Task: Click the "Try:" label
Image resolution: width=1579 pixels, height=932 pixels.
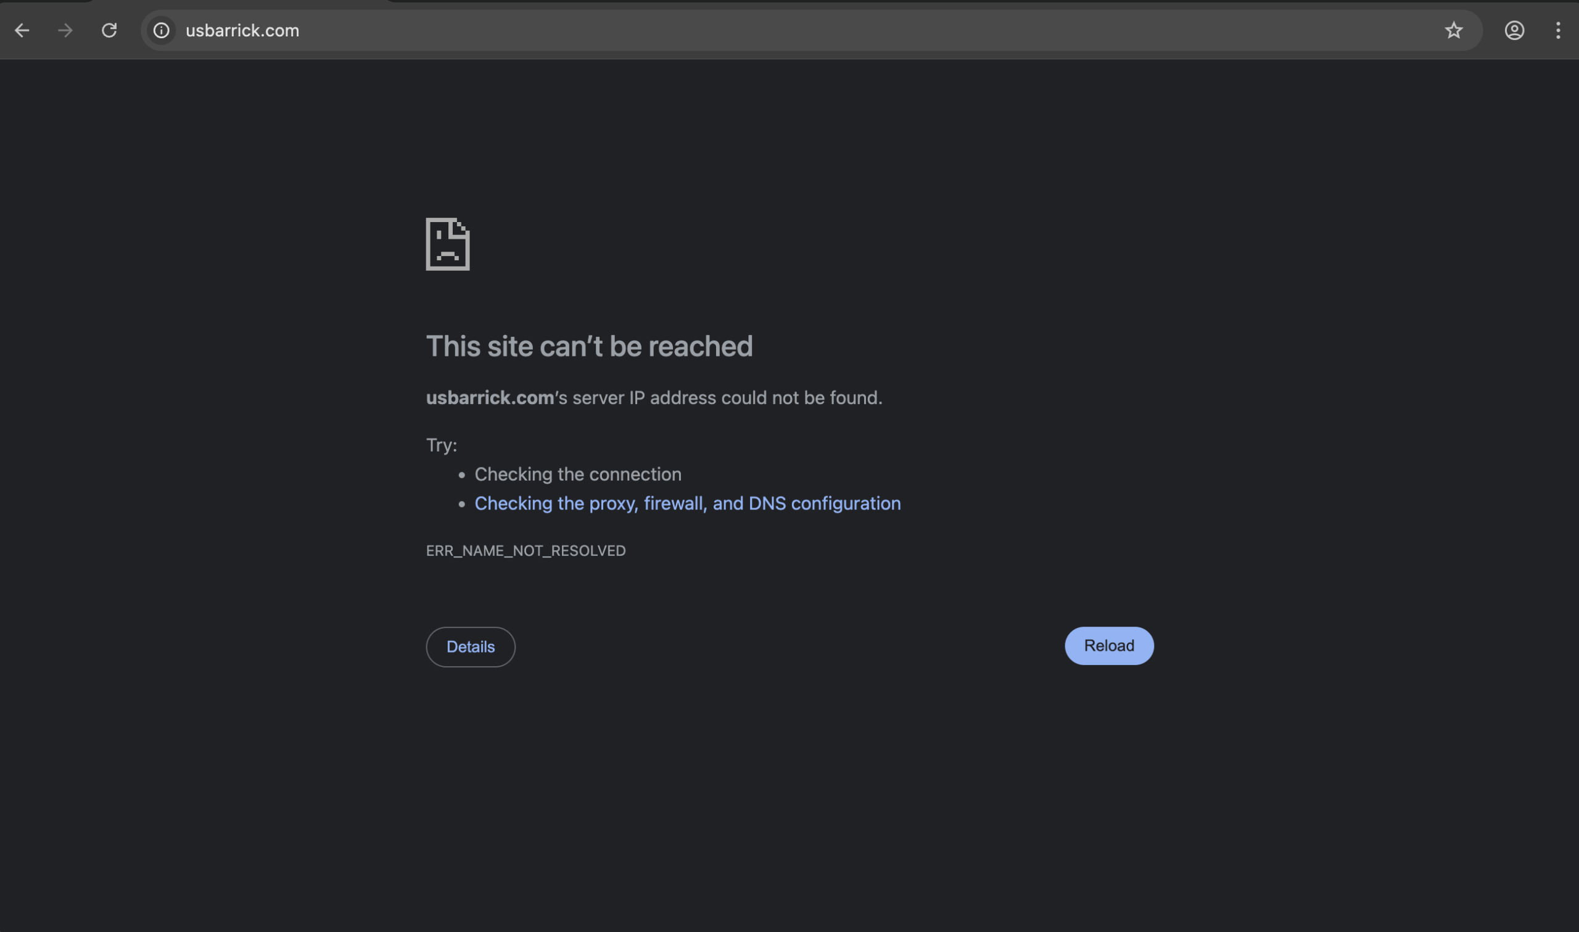Action: tap(442, 445)
